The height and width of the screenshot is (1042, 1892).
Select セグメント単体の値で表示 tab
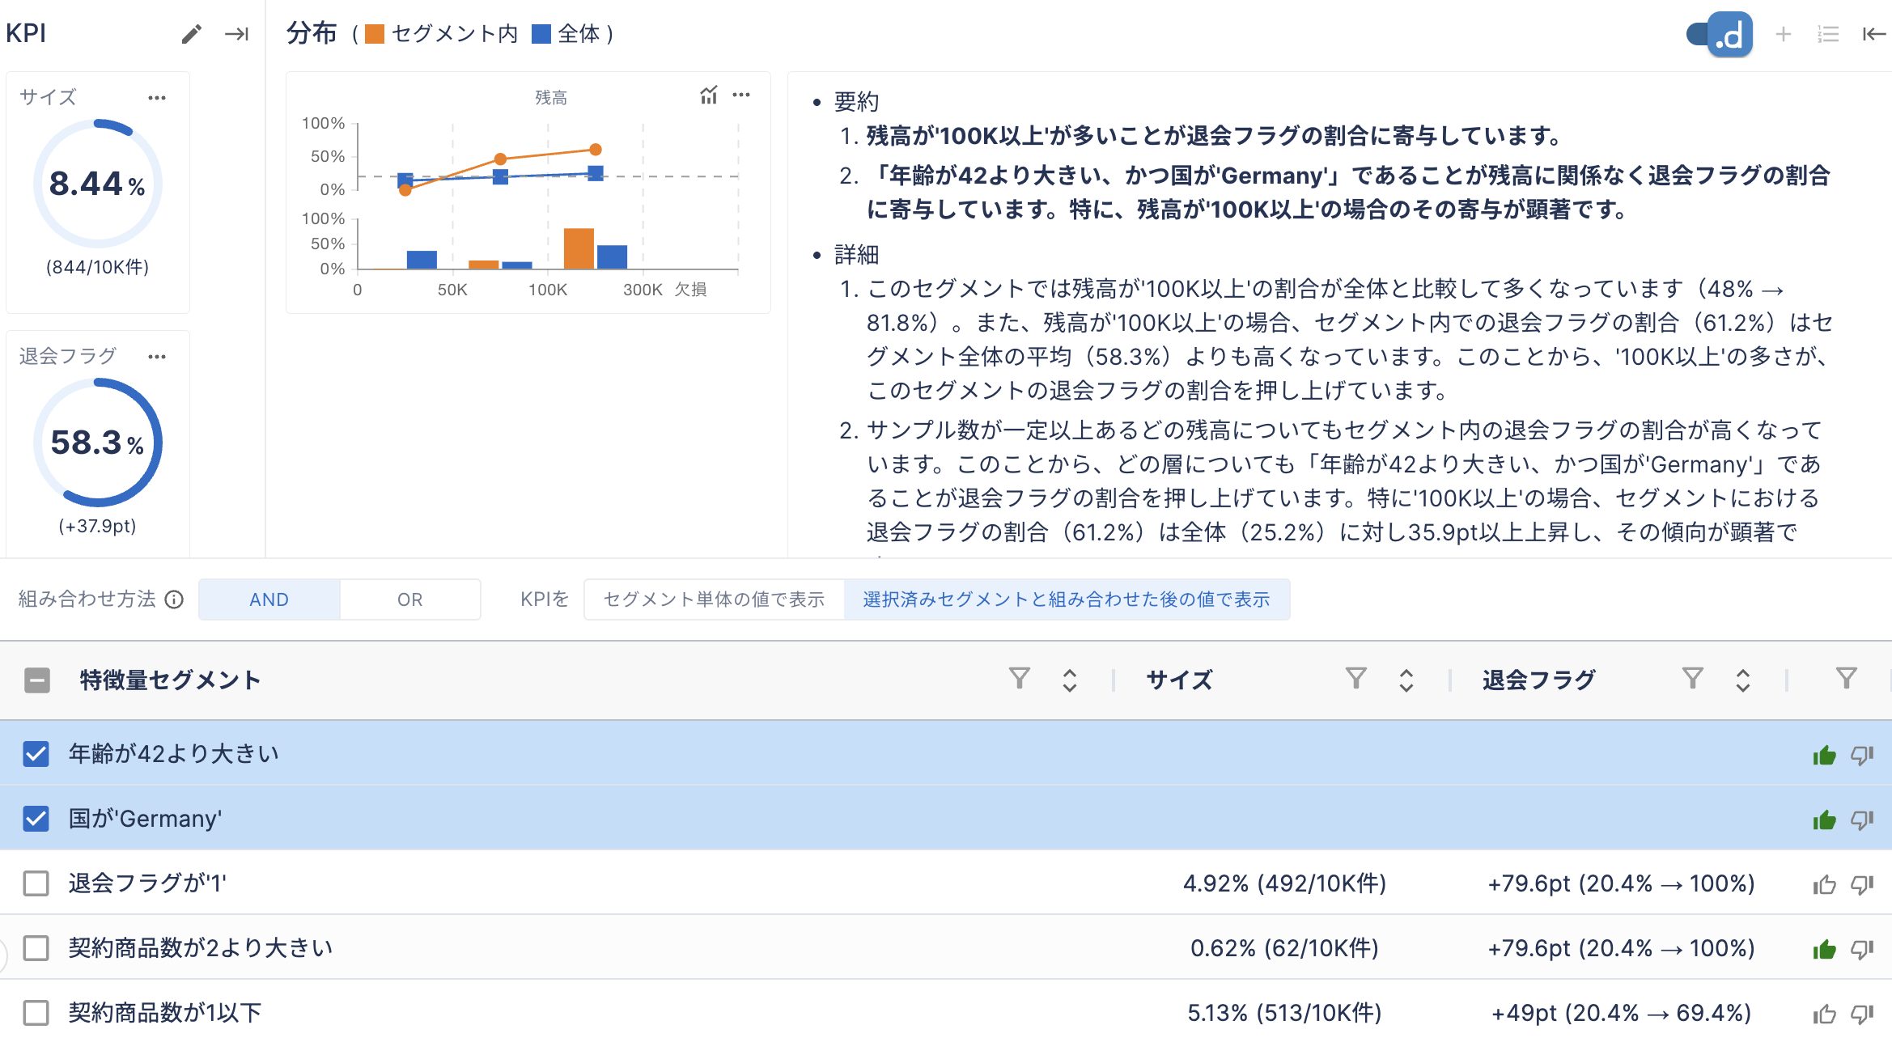714,599
